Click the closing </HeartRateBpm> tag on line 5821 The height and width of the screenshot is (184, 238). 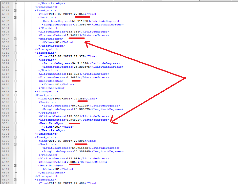tap(52, 88)
